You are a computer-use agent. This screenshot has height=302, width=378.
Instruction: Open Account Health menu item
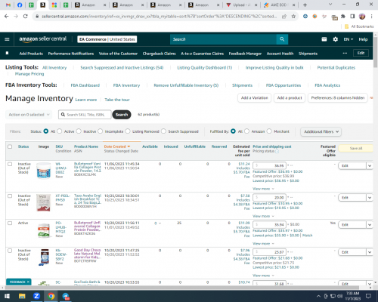coord(280,54)
